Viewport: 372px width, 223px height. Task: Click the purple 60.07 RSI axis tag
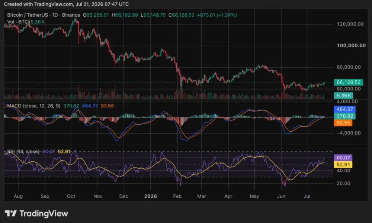pos(343,158)
